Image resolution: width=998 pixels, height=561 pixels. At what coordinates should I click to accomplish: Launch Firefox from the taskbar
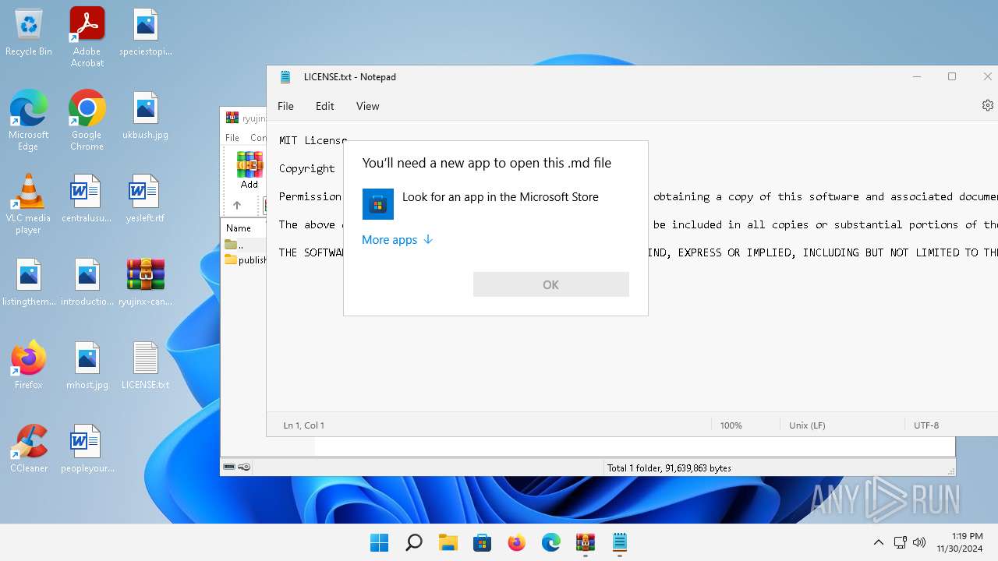point(517,542)
